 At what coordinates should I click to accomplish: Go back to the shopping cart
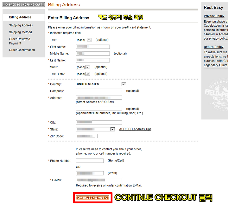click(24, 4)
